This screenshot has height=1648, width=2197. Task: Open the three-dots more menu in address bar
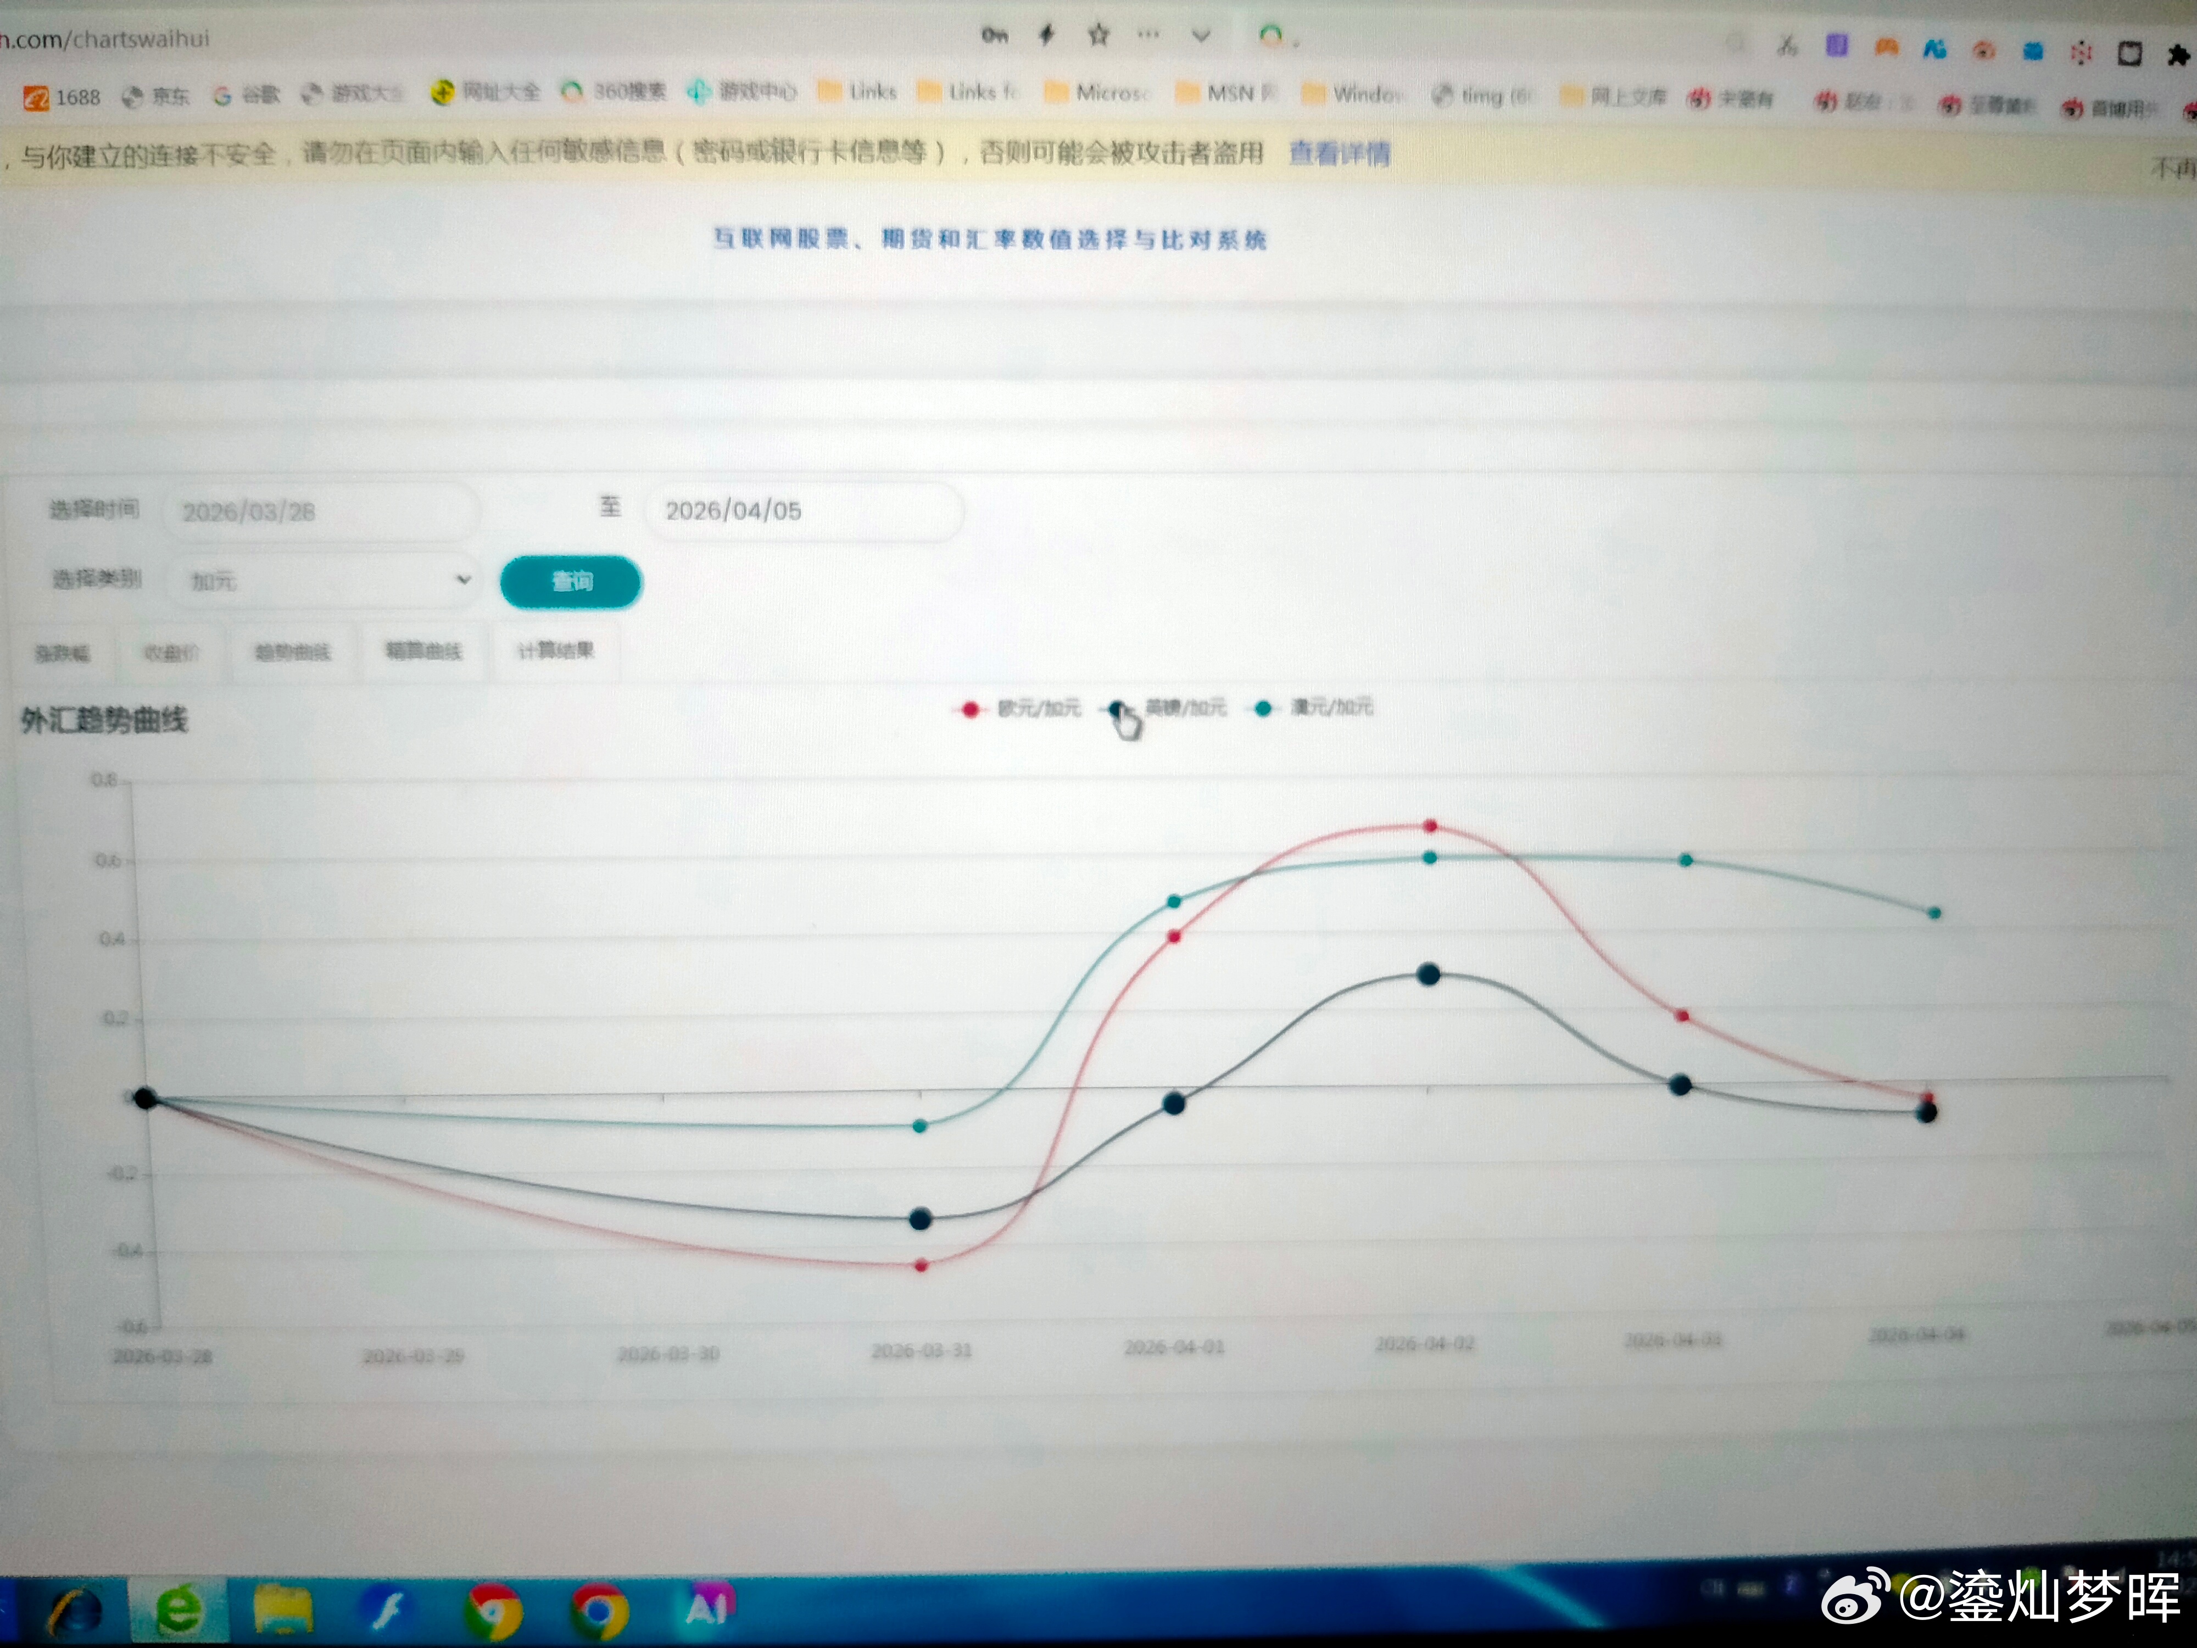(x=1148, y=35)
